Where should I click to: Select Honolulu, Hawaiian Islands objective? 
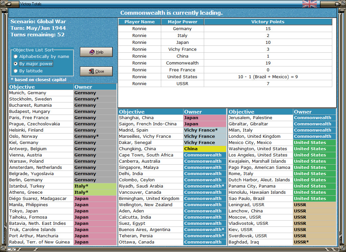click(260, 192)
